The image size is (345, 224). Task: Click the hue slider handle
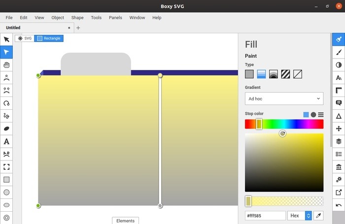pos(259,124)
